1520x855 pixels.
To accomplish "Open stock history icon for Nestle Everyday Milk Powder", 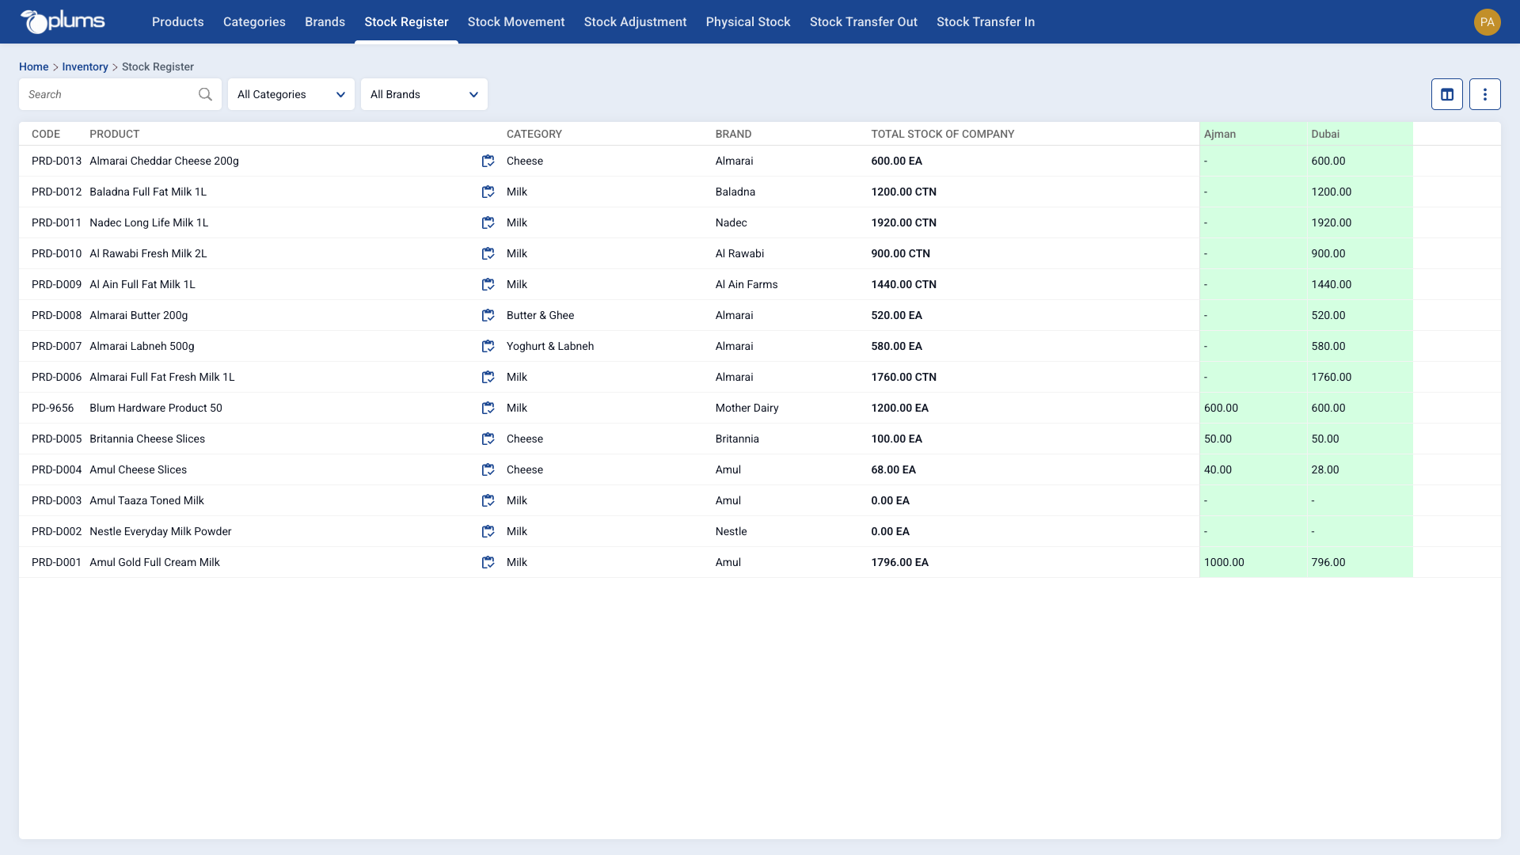I will click(x=488, y=531).
